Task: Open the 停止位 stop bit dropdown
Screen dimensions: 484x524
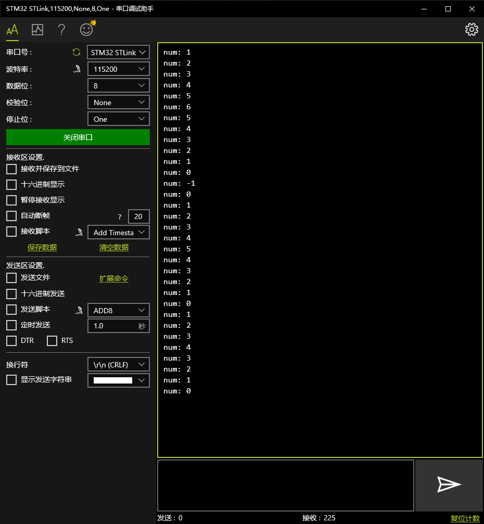Action: click(118, 119)
